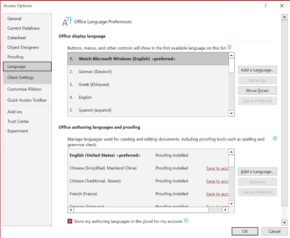Toggle Store my authoring languages in the cloud
Screen dimensions: 290x238
point(70,221)
